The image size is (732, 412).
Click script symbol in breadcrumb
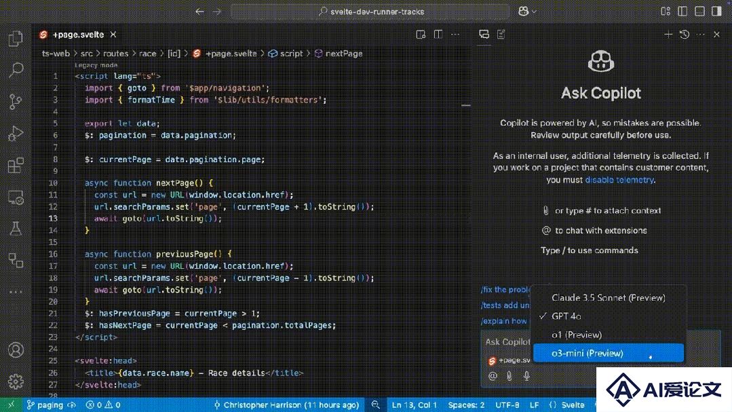point(286,54)
